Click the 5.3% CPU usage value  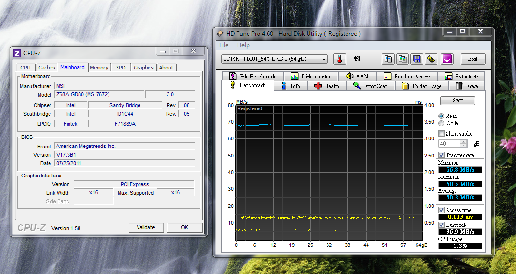click(460, 246)
